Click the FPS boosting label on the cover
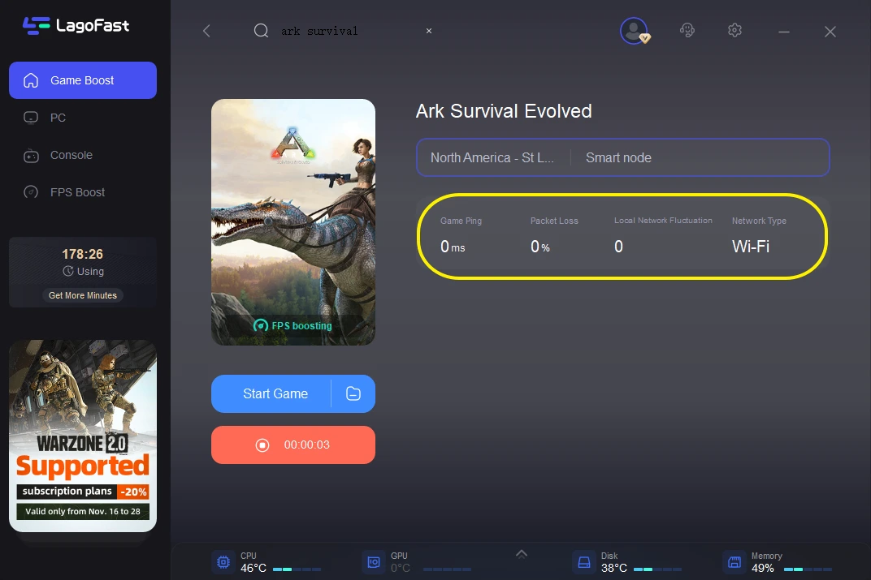The width and height of the screenshot is (871, 580). (292, 325)
